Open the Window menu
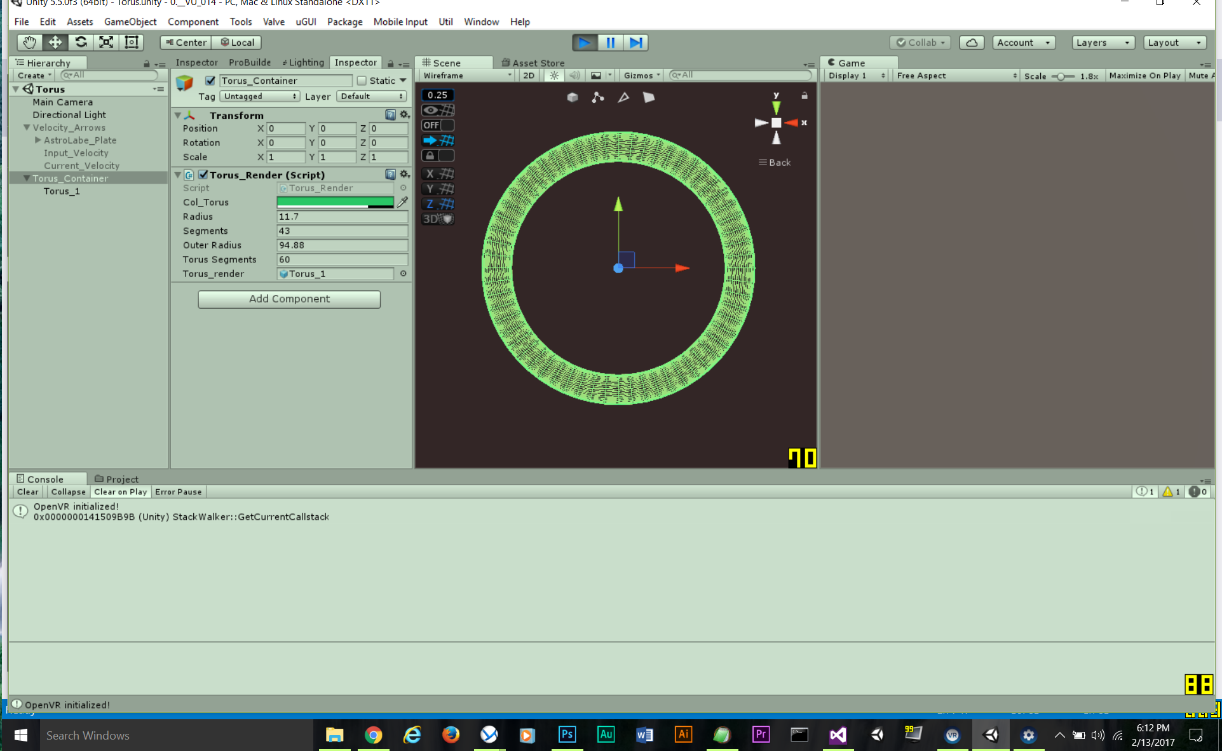This screenshot has height=751, width=1222. [x=481, y=22]
